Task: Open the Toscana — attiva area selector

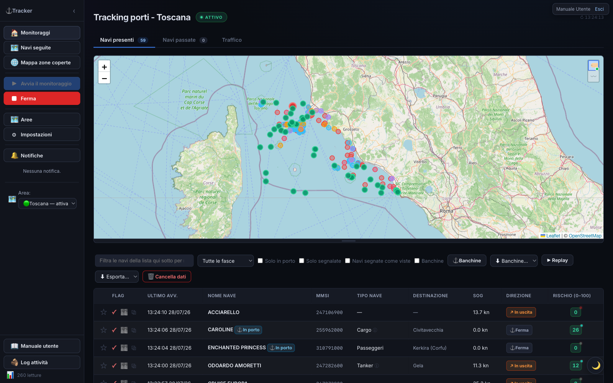Action: point(48,203)
